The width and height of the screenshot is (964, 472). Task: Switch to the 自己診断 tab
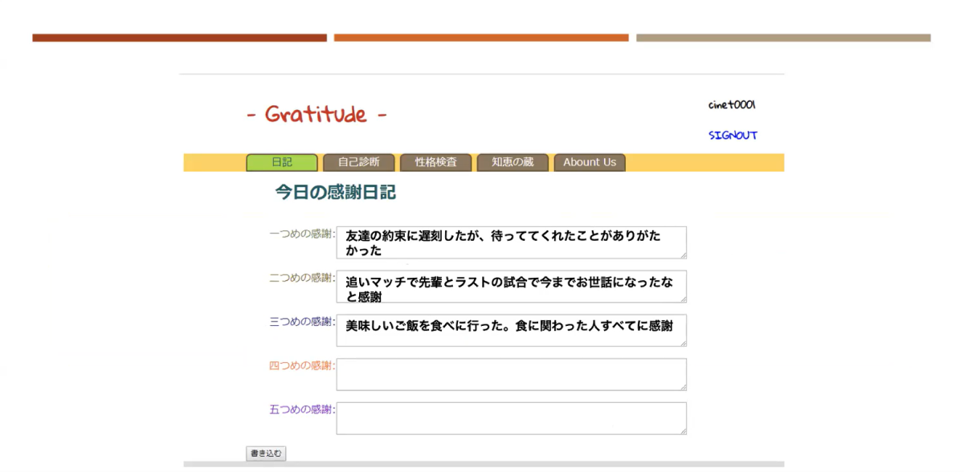(358, 162)
